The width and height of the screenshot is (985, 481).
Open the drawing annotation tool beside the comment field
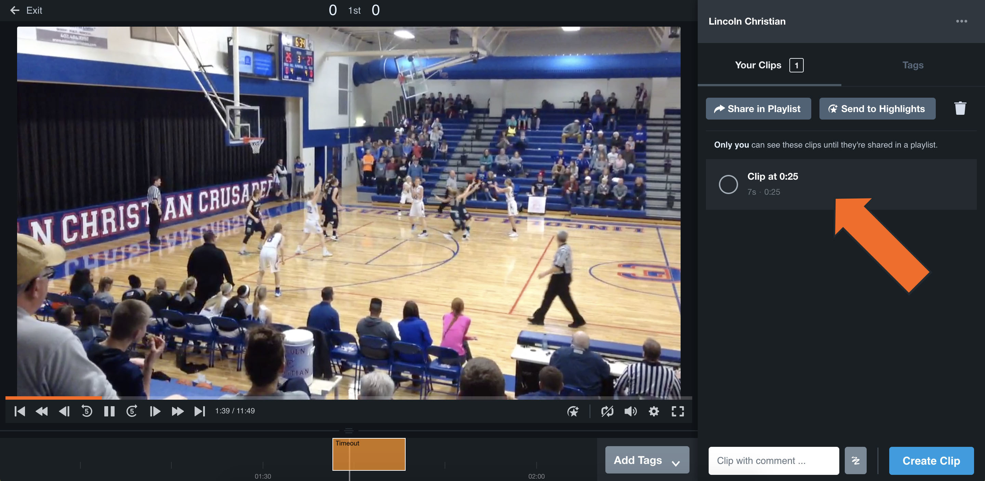[855, 461]
